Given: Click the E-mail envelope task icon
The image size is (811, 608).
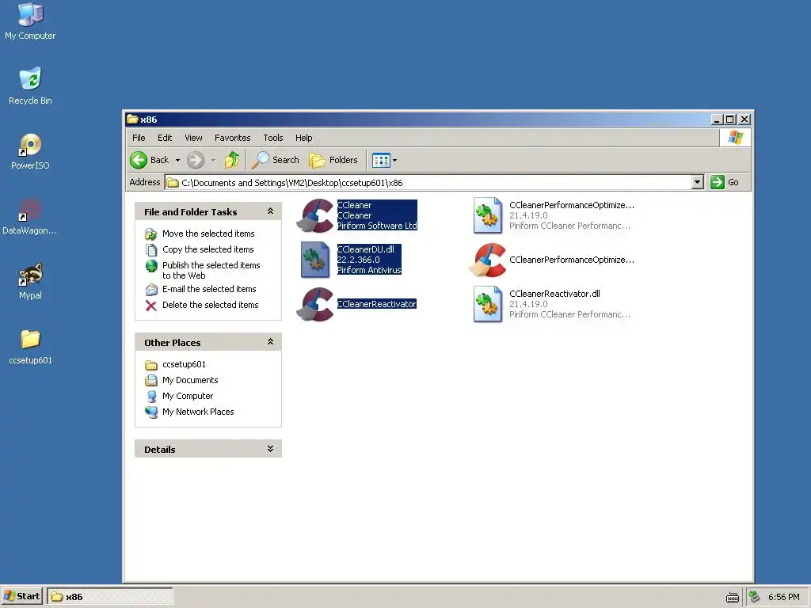Looking at the screenshot, I should 151,290.
